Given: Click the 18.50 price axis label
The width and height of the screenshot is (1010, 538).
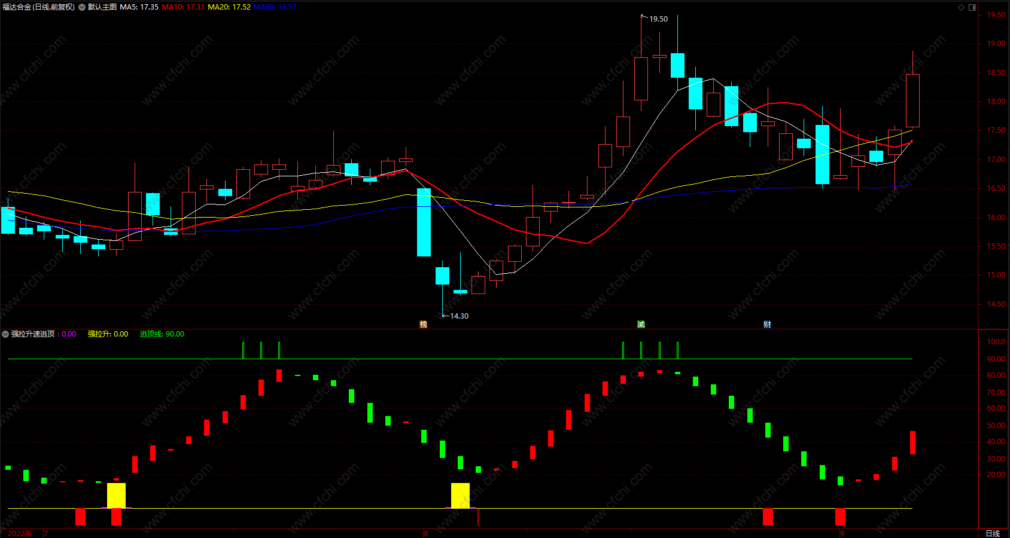Looking at the screenshot, I should (x=996, y=73).
